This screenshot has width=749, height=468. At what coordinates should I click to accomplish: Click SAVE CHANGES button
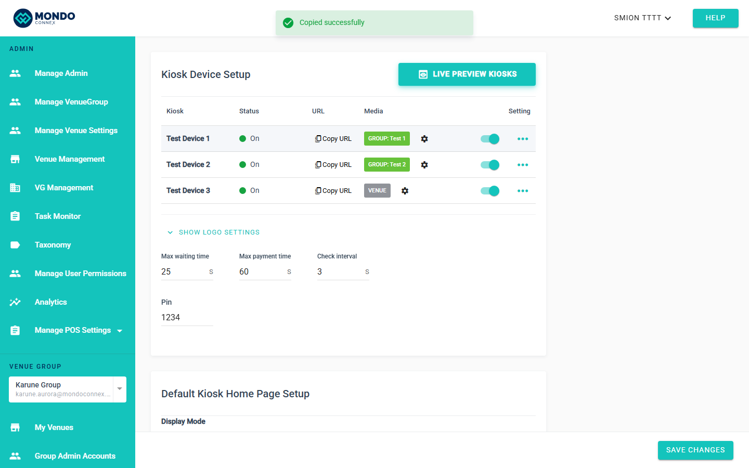(x=695, y=450)
